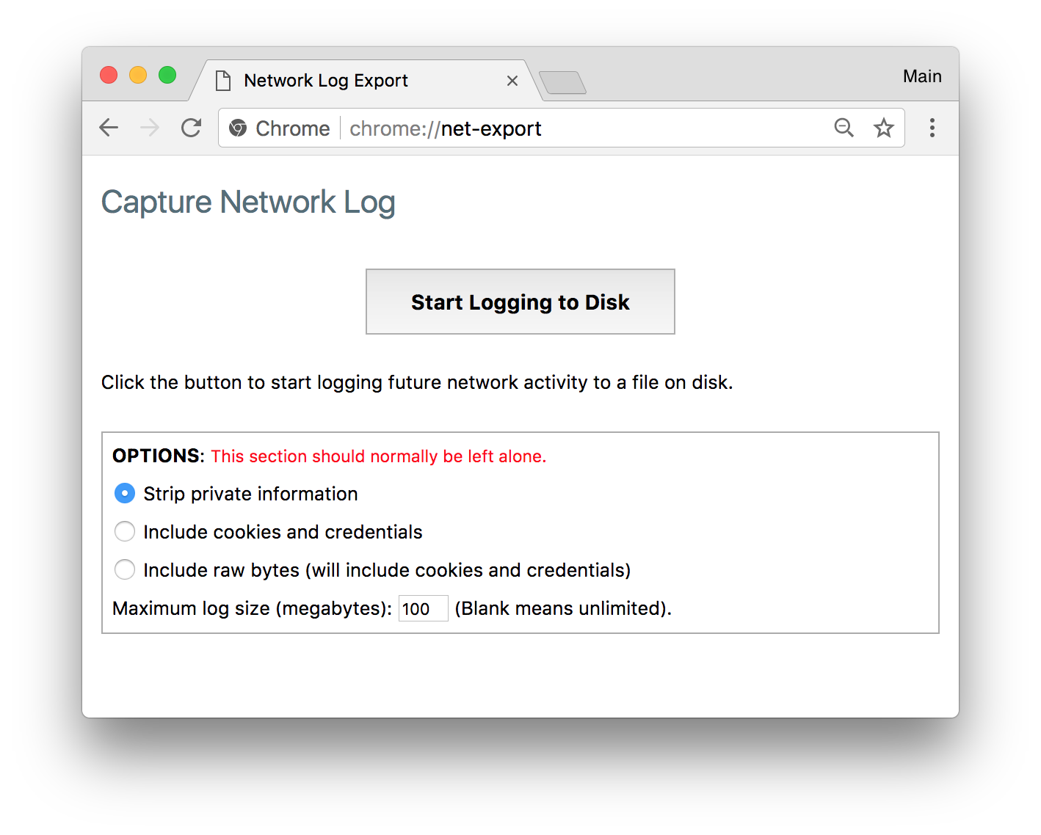Click the Capture Network Log heading
Viewport: 1041px width, 835px height.
pos(248,202)
